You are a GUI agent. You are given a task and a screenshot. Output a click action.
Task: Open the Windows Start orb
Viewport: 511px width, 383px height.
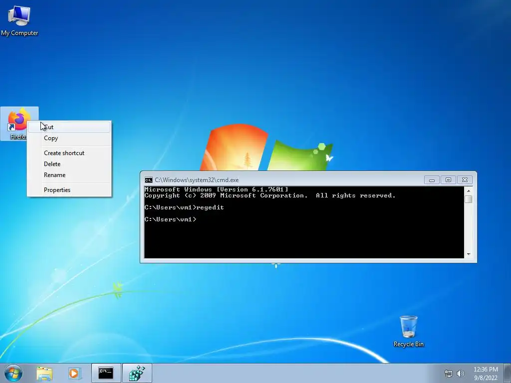tap(13, 373)
